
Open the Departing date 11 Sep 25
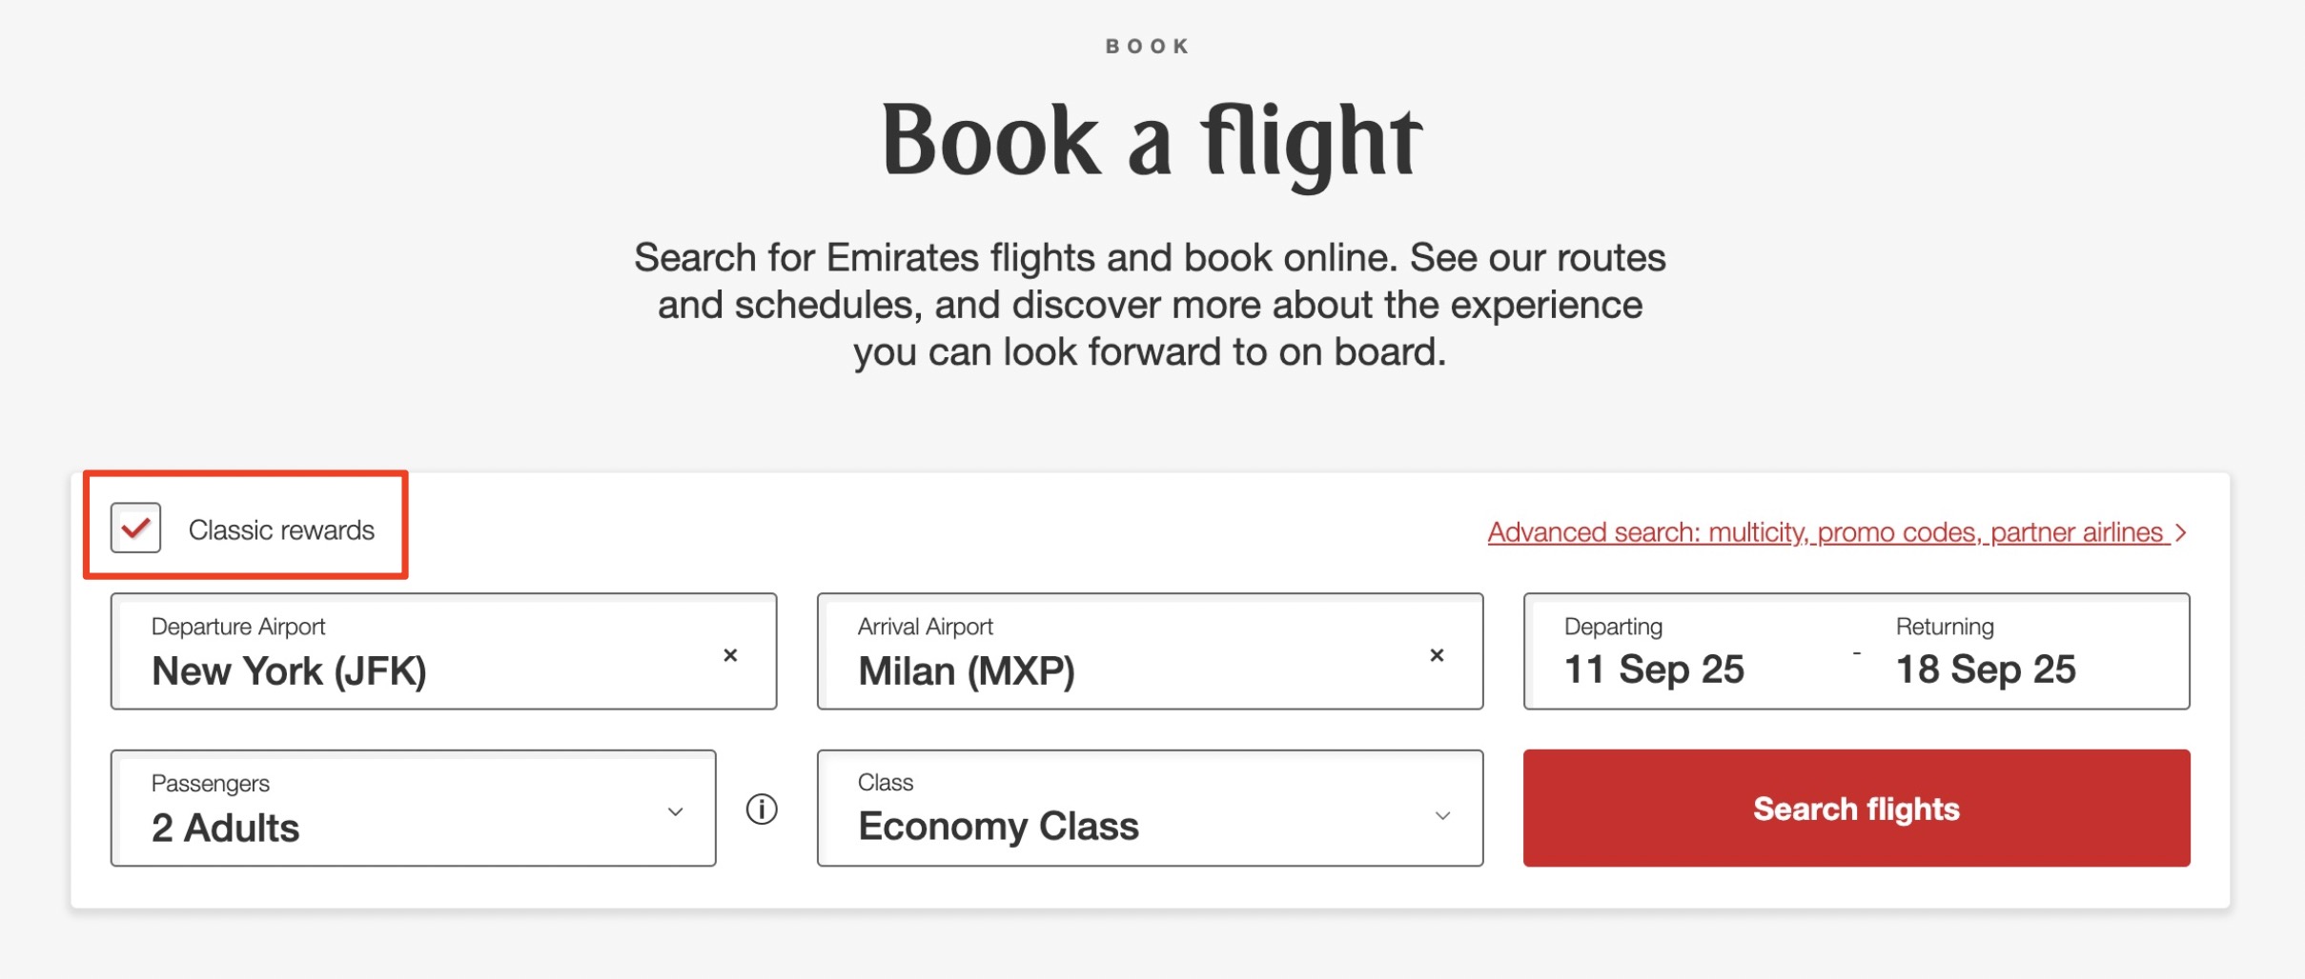pos(1656,669)
